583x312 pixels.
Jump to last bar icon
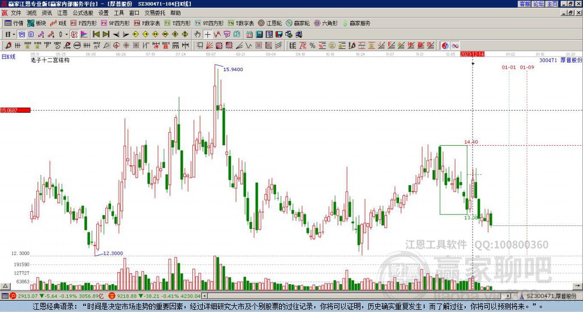[106, 35]
